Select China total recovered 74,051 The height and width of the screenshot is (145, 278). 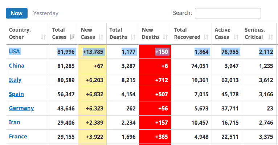pyautogui.click(x=200, y=66)
